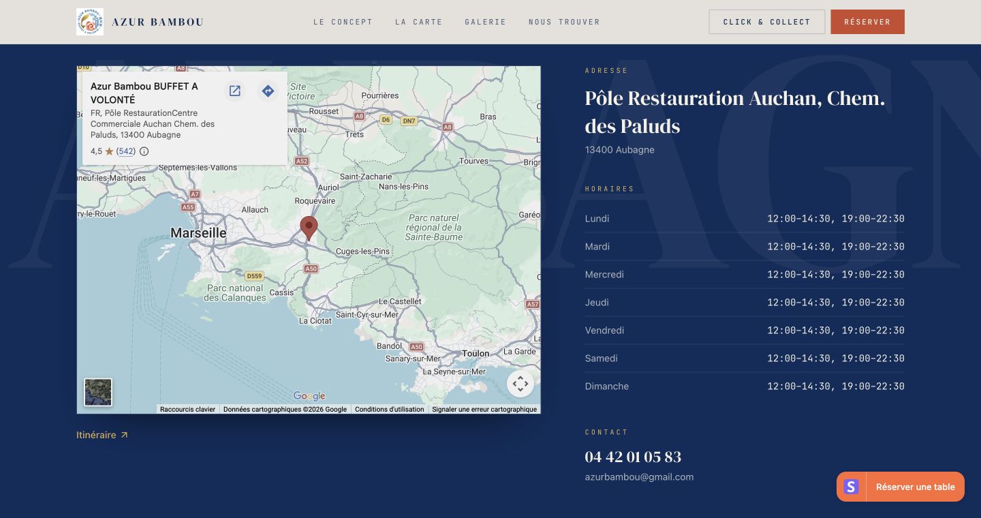Viewport: 981px width, 518px height.
Task: Click the Azur Bambou logo image
Action: (x=90, y=22)
